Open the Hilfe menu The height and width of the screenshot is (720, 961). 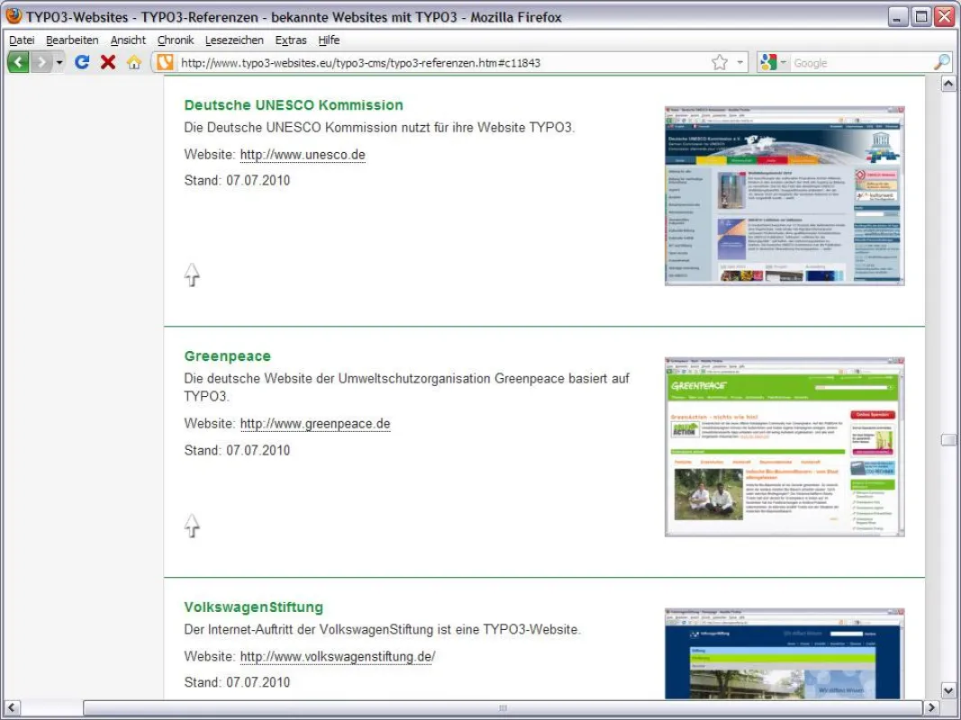329,40
